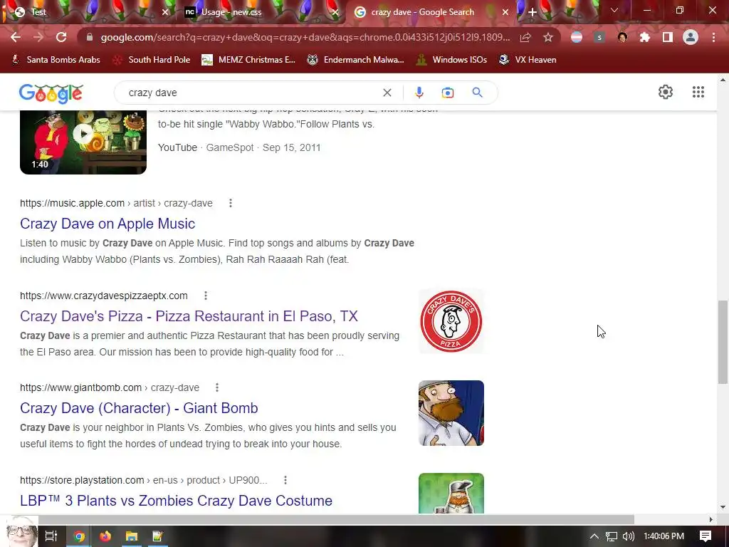Click the taskbar clock 1:40:06 PM
The width and height of the screenshot is (729, 547).
664,536
